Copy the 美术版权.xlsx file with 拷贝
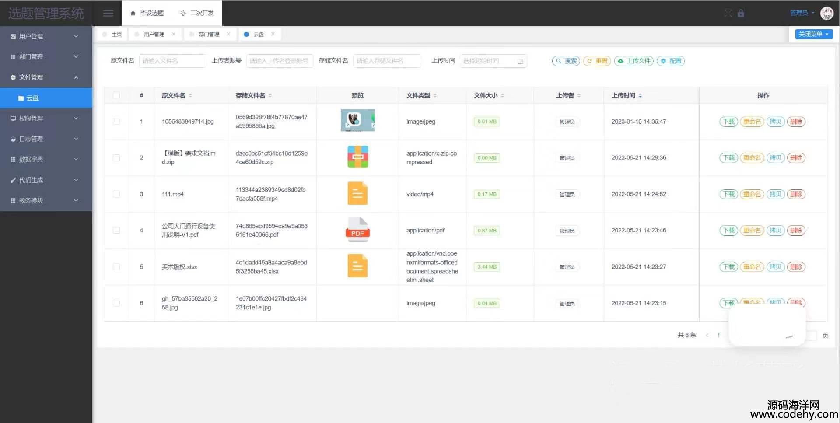The image size is (840, 423). 776,267
